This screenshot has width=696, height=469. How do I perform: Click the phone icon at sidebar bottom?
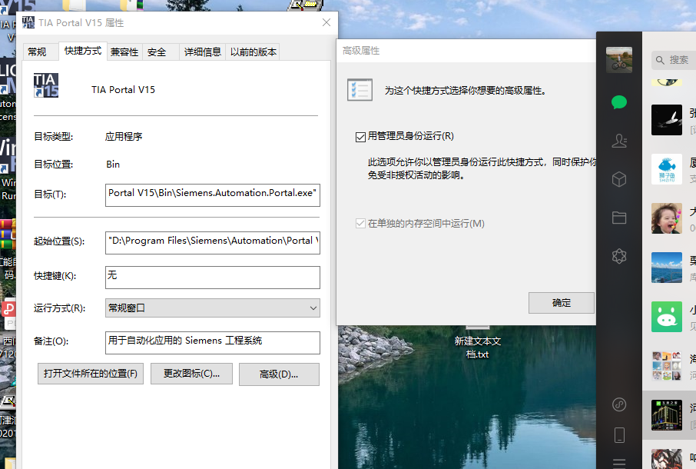point(619,434)
